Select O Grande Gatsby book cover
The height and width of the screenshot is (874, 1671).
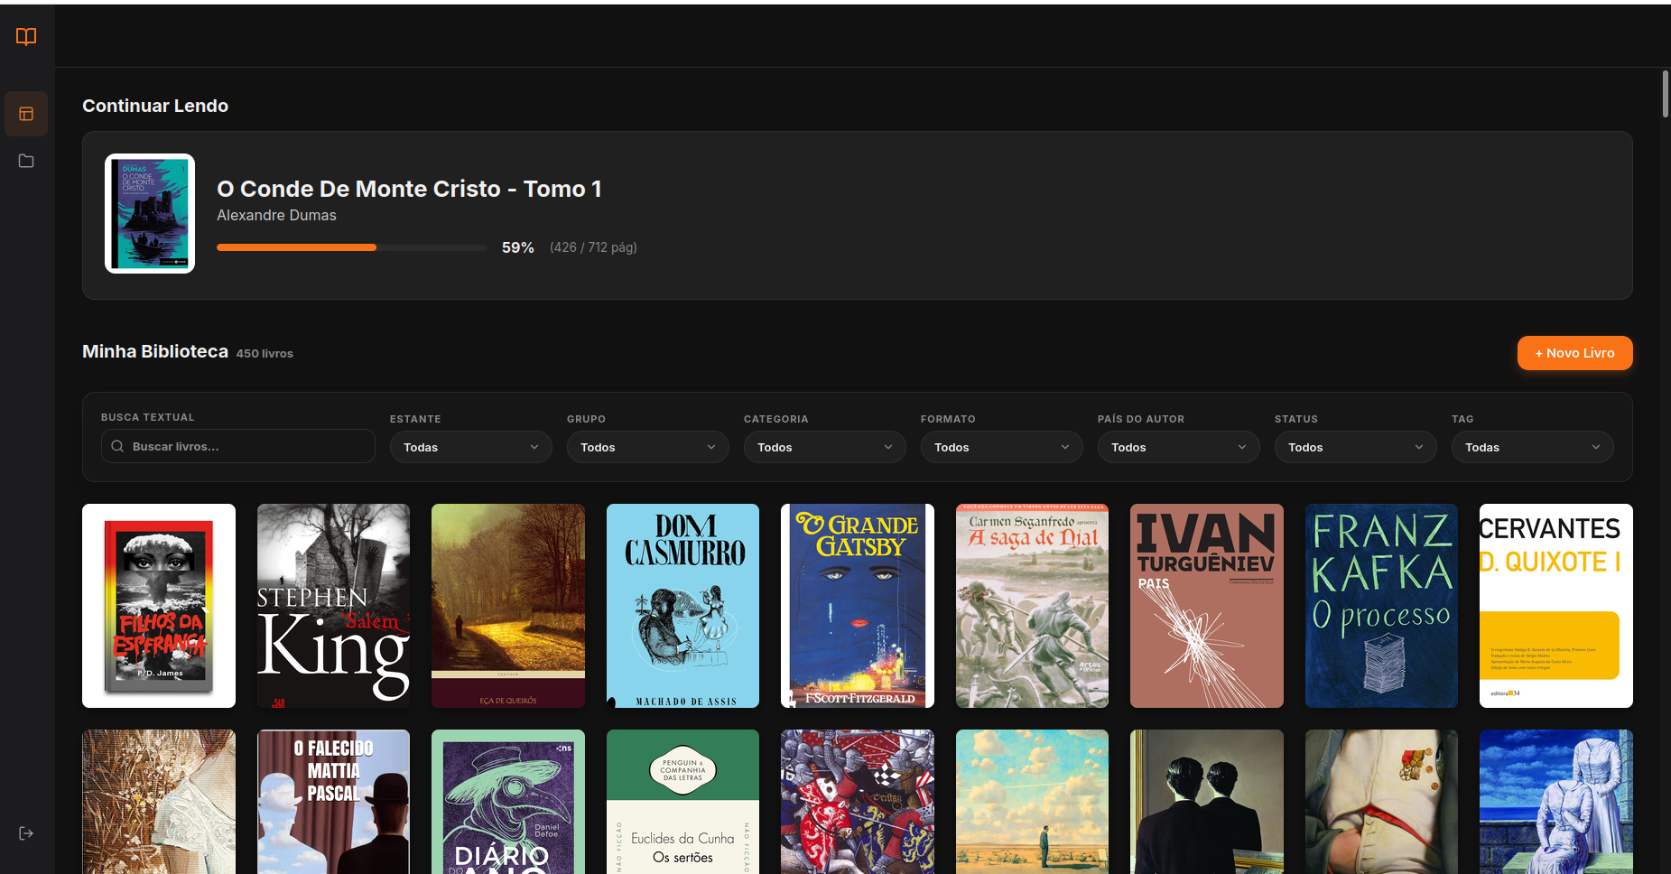pyautogui.click(x=858, y=606)
